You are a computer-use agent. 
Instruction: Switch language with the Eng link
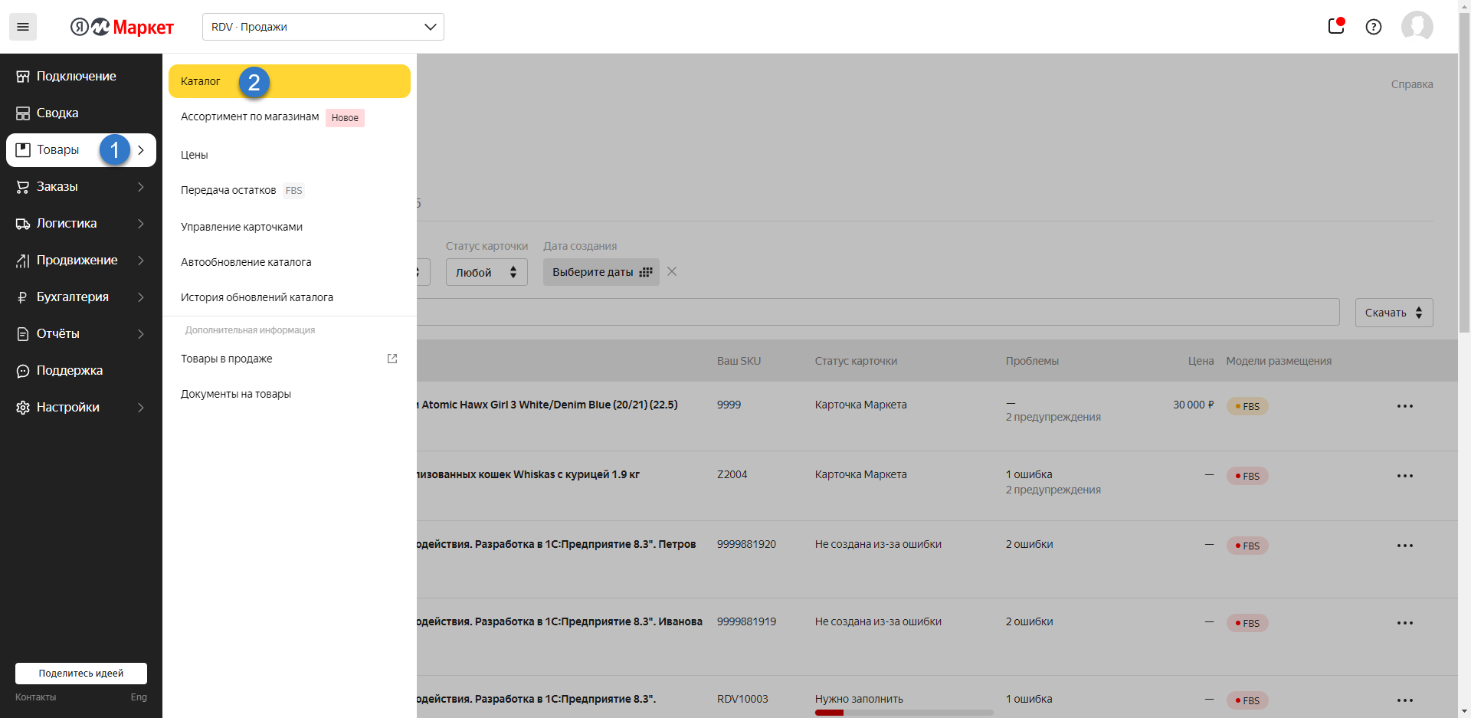pyautogui.click(x=139, y=697)
